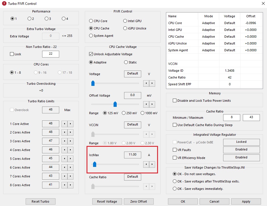Click the Voltage left arrow button
This screenshot has width=267, height=206.
[146, 83]
